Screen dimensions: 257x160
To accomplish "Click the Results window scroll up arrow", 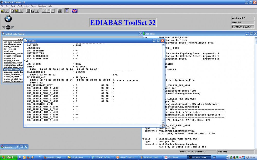I will tap(163, 45).
